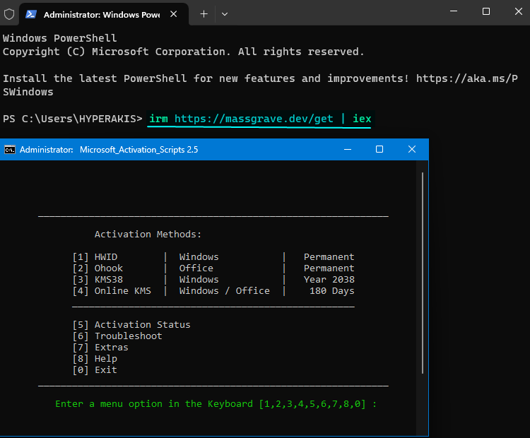Image resolution: width=530 pixels, height=438 pixels.
Task: Click the 'Activation Methods:' heading
Action: [x=148, y=235]
